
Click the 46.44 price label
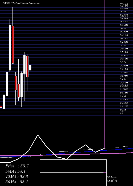[124, 99]
